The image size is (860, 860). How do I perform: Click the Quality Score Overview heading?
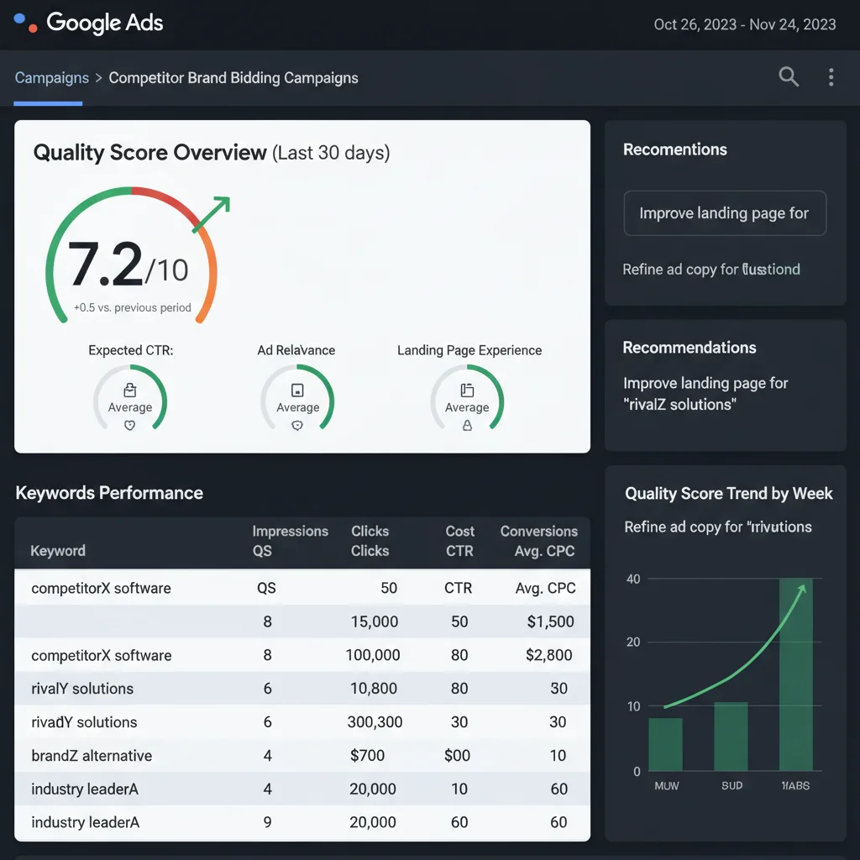211,153
